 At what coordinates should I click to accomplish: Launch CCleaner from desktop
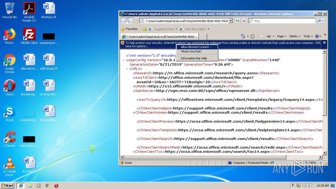click(x=9, y=139)
